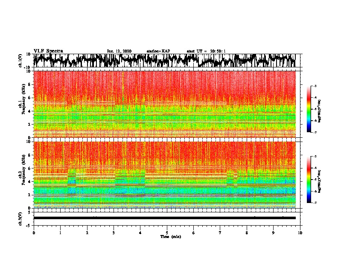Screen dimensions: 338x261
Task: Click the time axis tick label "1"
Action: [x=60, y=233]
